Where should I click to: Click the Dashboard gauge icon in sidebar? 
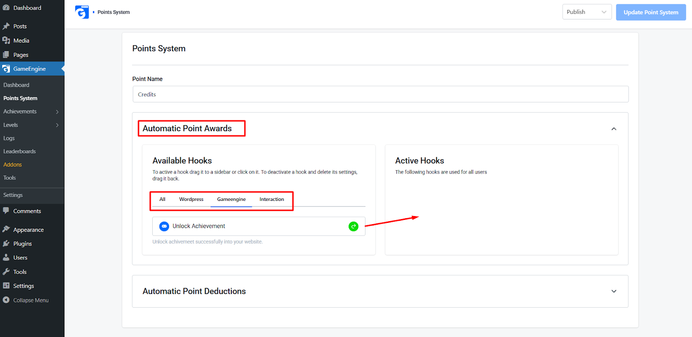[6, 8]
